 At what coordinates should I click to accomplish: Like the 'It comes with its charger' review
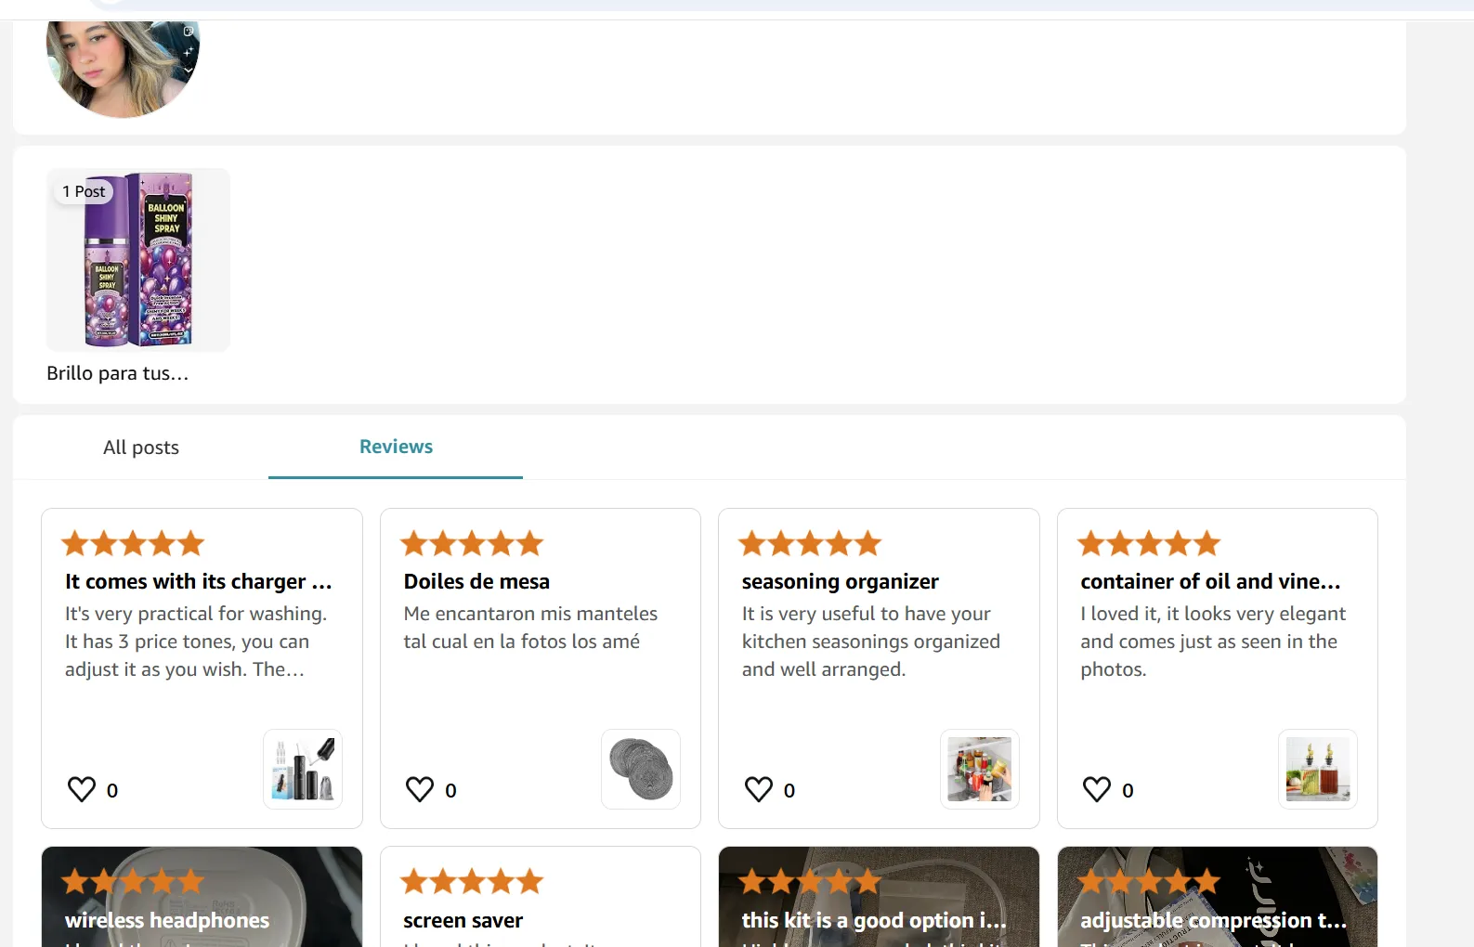(82, 789)
